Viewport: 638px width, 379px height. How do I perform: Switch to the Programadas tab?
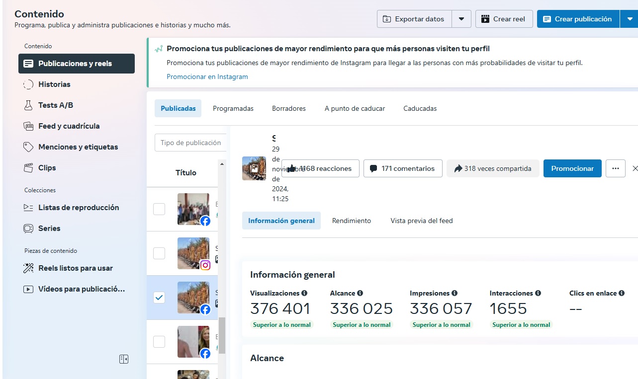[233, 108]
